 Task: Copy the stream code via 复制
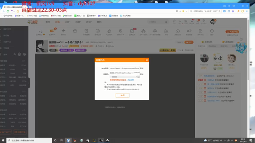click(x=142, y=74)
